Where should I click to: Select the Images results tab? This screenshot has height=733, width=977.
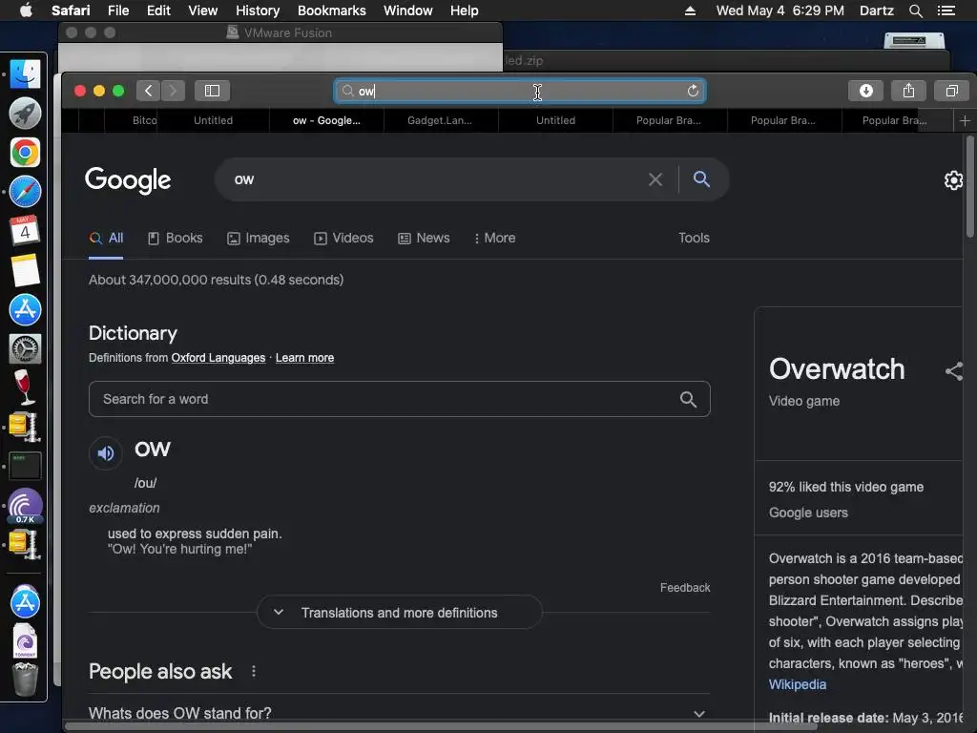coord(259,238)
